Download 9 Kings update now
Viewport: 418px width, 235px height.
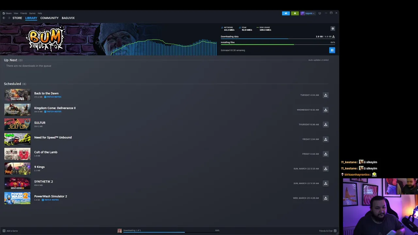tap(326, 168)
